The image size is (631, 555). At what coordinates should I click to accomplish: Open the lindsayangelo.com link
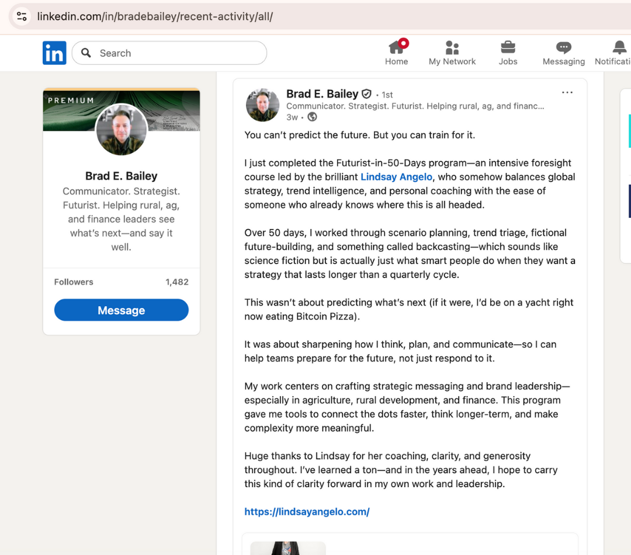click(307, 512)
